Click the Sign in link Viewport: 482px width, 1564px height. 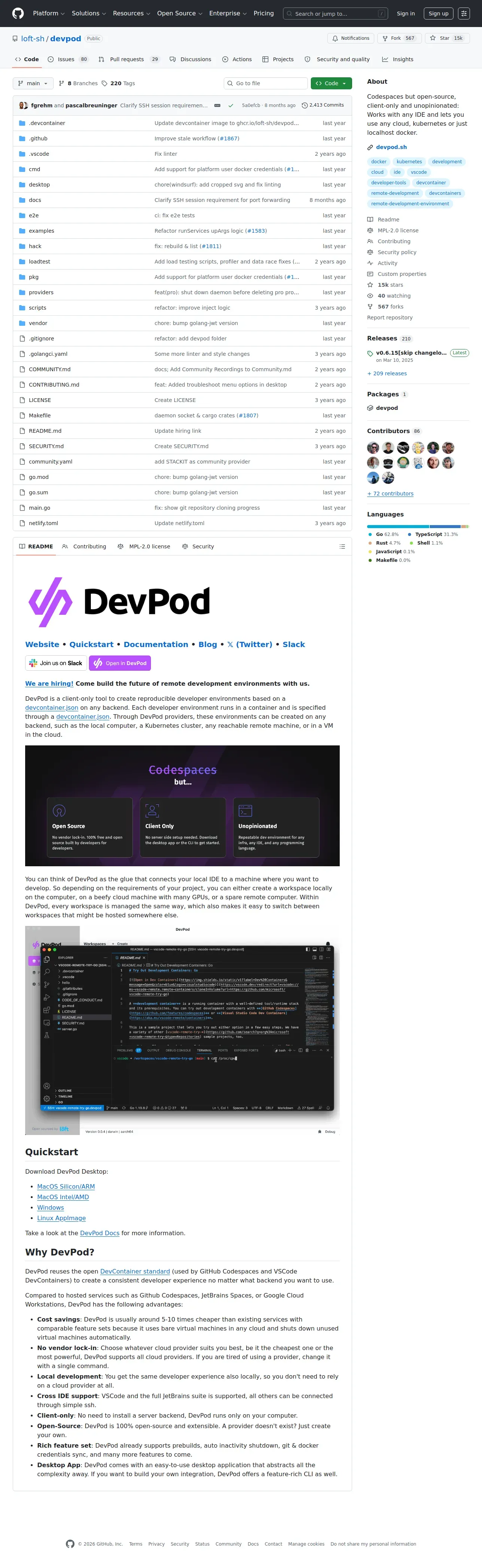point(406,14)
